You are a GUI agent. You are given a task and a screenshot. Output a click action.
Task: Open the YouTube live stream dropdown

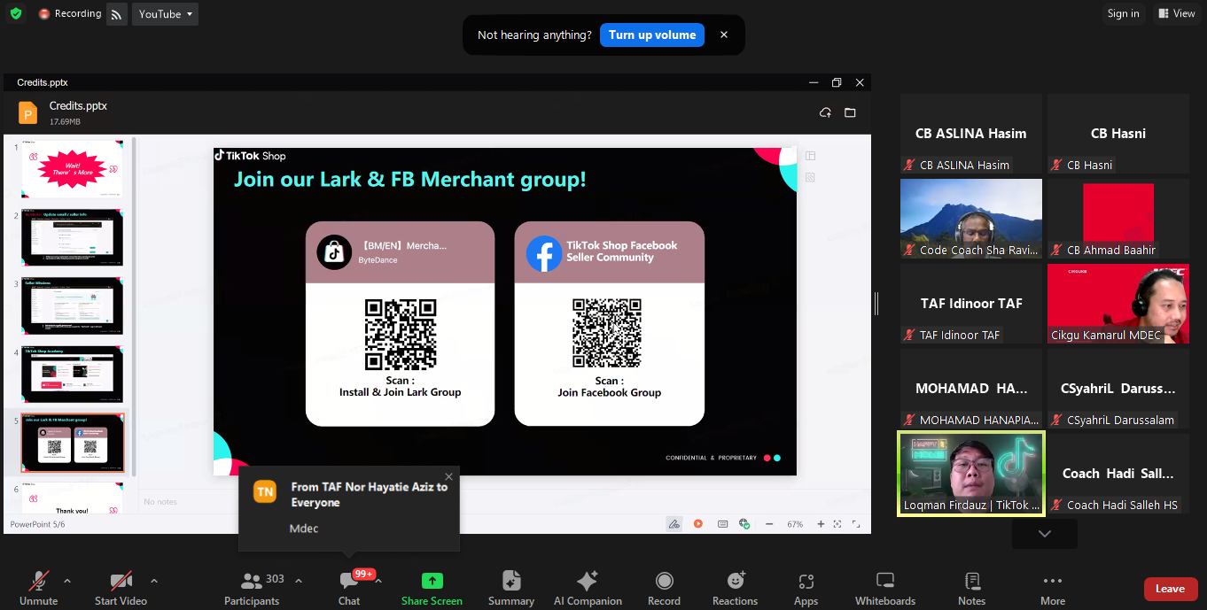tap(166, 14)
